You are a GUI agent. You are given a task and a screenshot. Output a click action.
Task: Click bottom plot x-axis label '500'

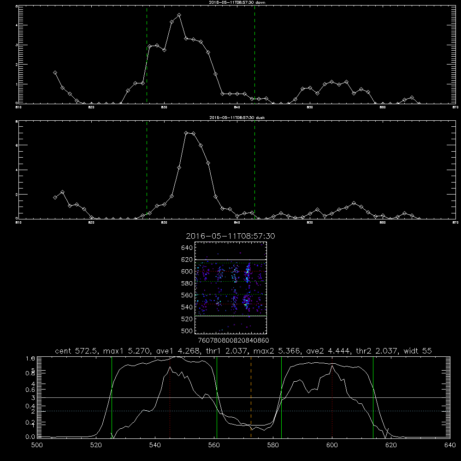(37, 445)
